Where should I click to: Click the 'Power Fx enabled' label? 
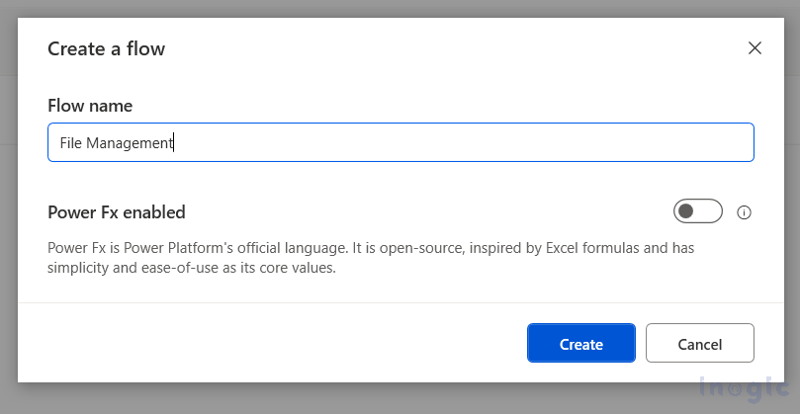click(x=117, y=212)
